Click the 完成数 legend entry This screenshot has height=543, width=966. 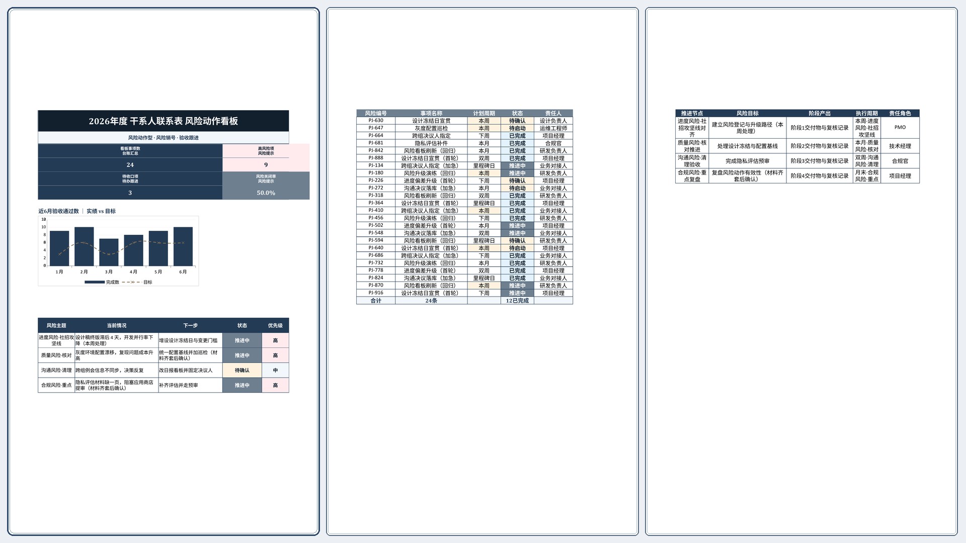(x=102, y=283)
